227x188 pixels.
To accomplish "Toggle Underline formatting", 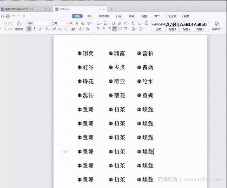I will [39, 29].
